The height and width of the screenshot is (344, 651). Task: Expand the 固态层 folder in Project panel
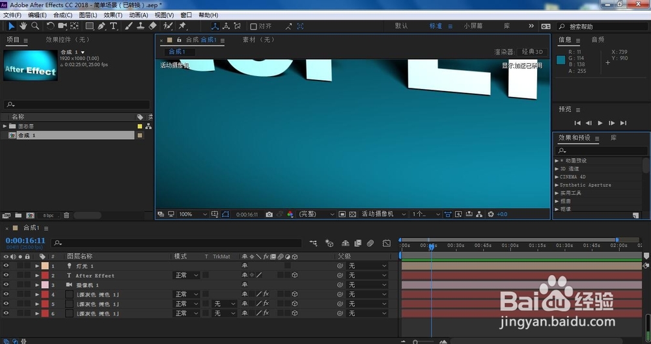click(x=5, y=126)
